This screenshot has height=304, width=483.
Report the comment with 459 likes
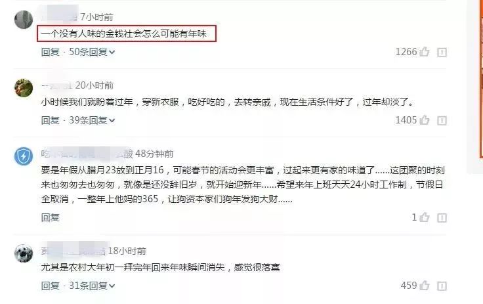(x=442, y=286)
